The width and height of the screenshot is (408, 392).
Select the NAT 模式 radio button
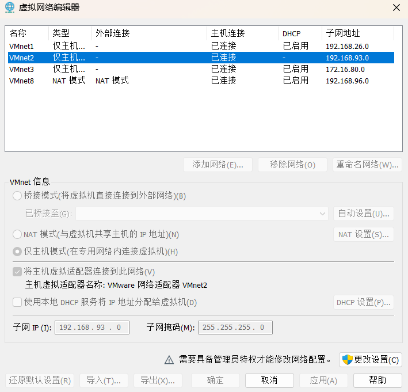(x=17, y=234)
